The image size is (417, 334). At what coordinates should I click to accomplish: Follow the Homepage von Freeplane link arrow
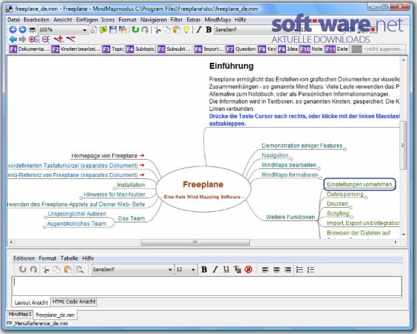142,155
